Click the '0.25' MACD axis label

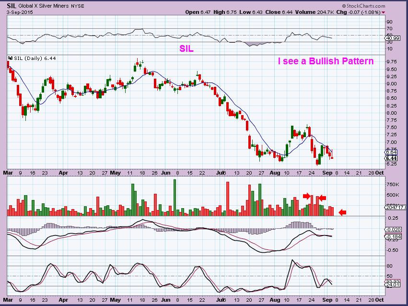(x=393, y=218)
